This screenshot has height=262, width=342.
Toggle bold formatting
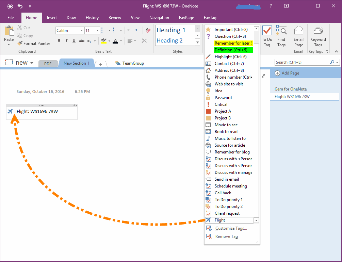tap(59, 40)
